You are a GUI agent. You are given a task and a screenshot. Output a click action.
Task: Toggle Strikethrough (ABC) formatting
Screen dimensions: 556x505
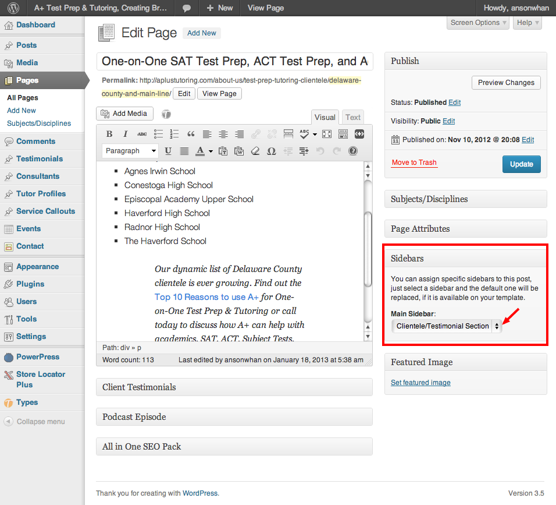(142, 134)
